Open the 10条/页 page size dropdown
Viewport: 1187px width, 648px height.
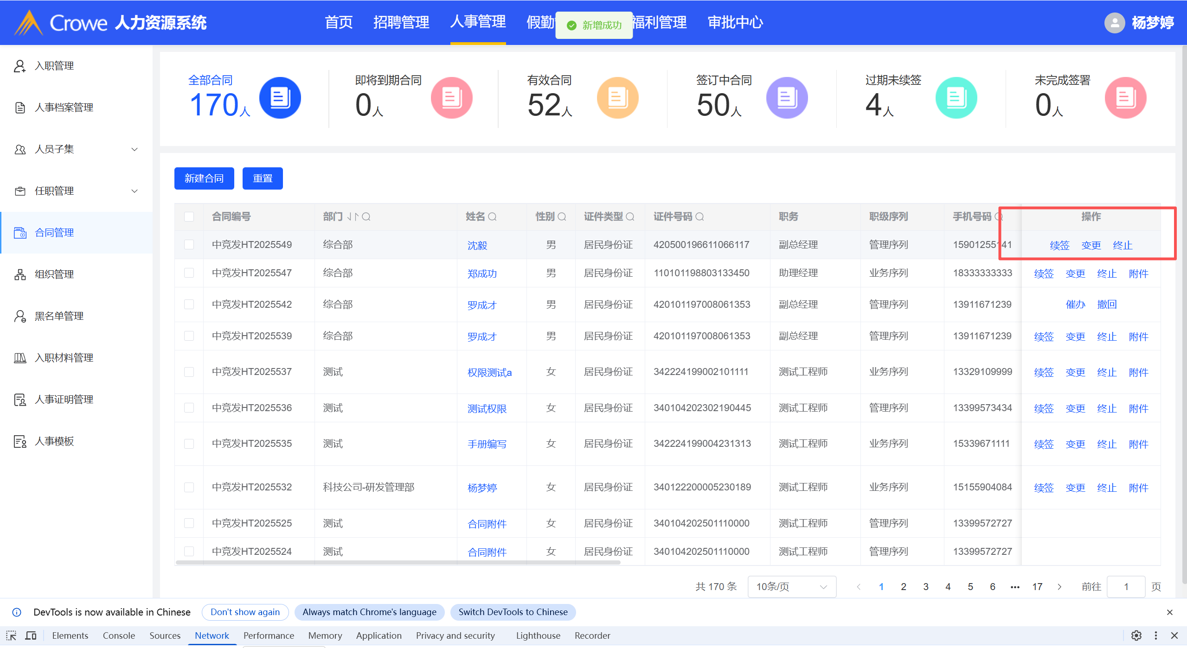791,586
